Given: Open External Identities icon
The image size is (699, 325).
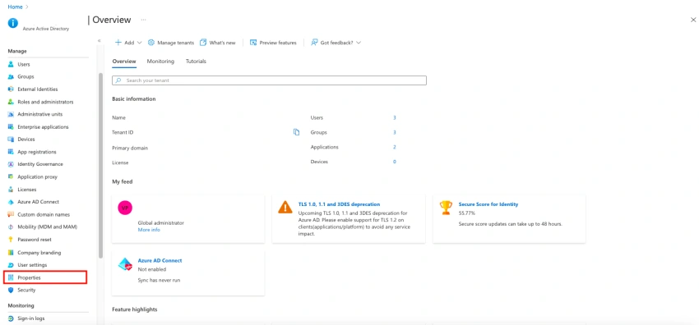Looking at the screenshot, I should click(x=12, y=89).
